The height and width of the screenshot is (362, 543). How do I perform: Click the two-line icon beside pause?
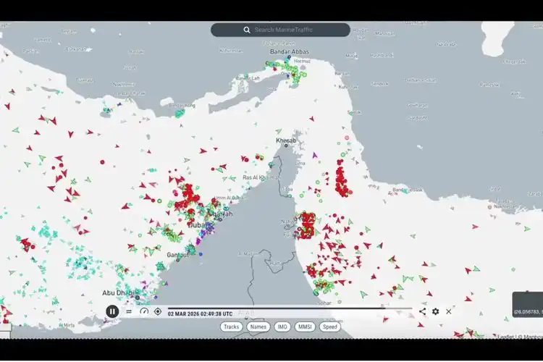pyautogui.click(x=129, y=312)
